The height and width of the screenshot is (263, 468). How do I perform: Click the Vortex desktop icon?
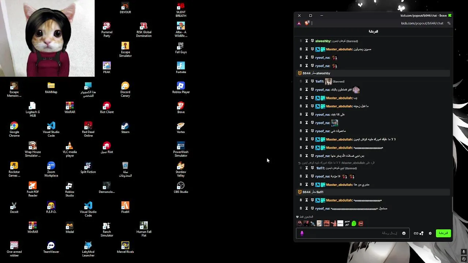point(181,128)
